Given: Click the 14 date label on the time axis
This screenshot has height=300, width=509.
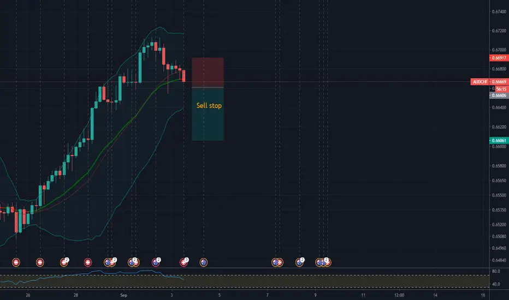Looking at the screenshot, I should 435,295.
